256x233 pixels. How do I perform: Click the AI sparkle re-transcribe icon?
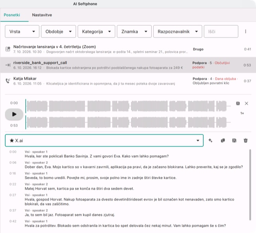coord(210,140)
